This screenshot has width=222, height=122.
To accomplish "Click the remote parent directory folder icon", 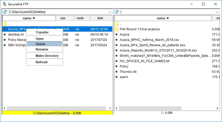I will tap(117, 24).
